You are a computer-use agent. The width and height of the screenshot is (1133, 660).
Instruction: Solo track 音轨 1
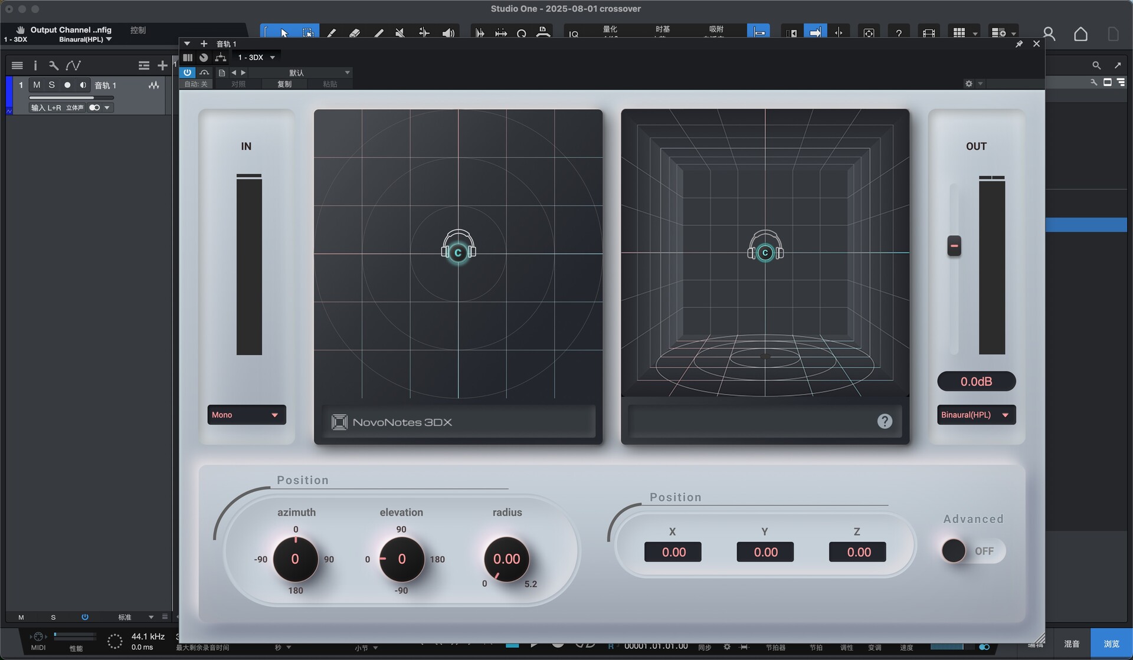52,85
